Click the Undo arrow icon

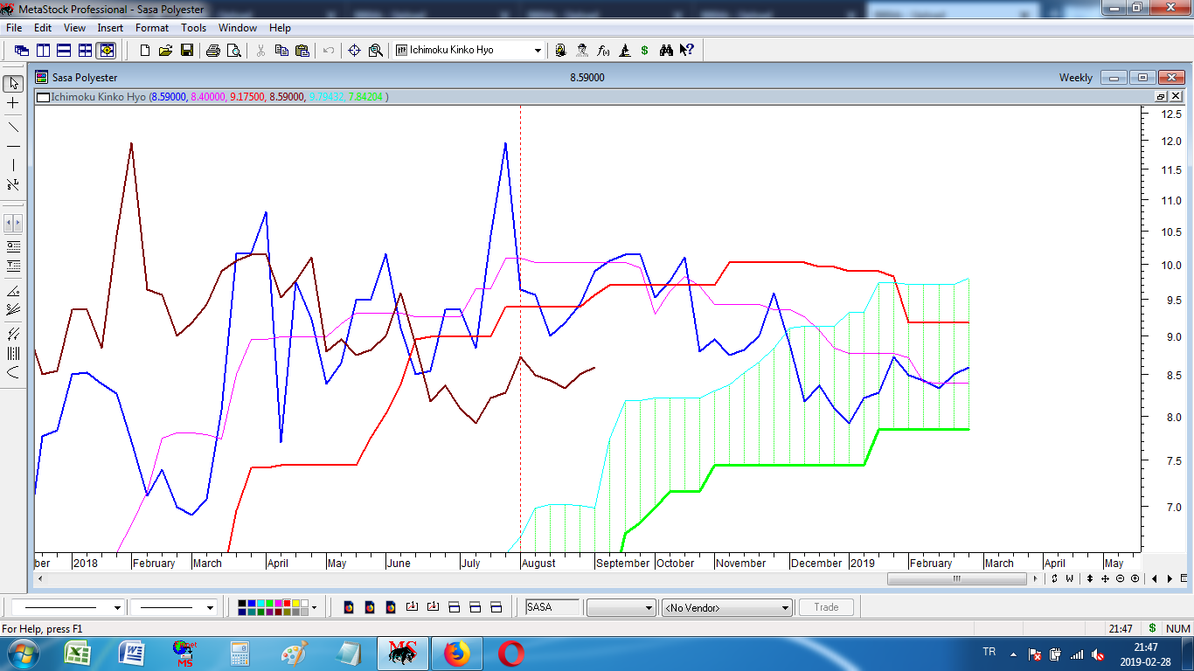tap(329, 51)
